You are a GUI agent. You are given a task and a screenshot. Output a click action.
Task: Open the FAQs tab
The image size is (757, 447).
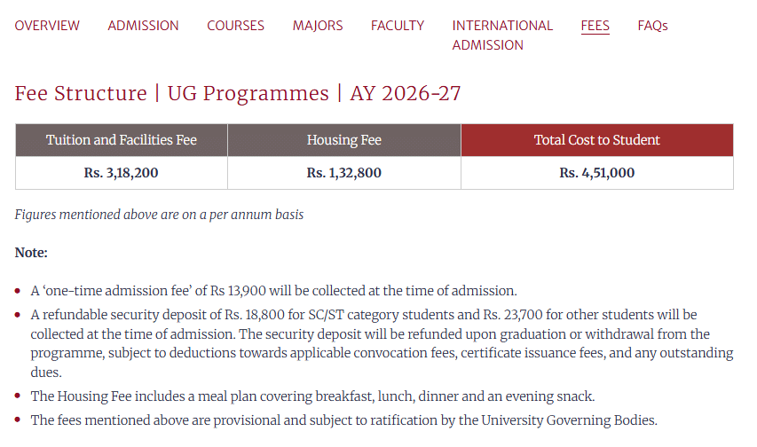(652, 26)
